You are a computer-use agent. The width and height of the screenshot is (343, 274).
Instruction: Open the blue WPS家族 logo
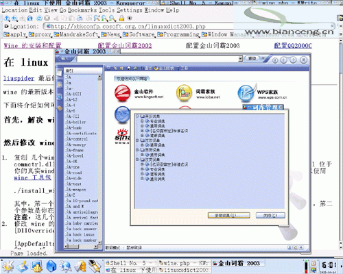(246, 93)
